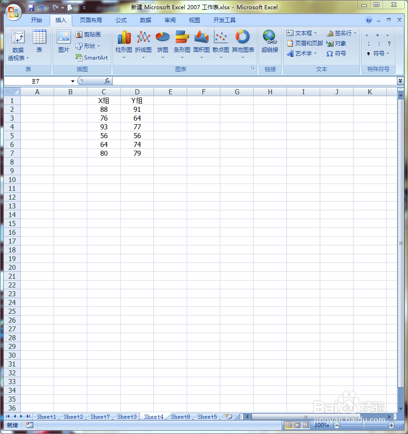Screen dimensions: 408x434
Task: Open the Data (数据) tab
Action: pyautogui.click(x=146, y=20)
